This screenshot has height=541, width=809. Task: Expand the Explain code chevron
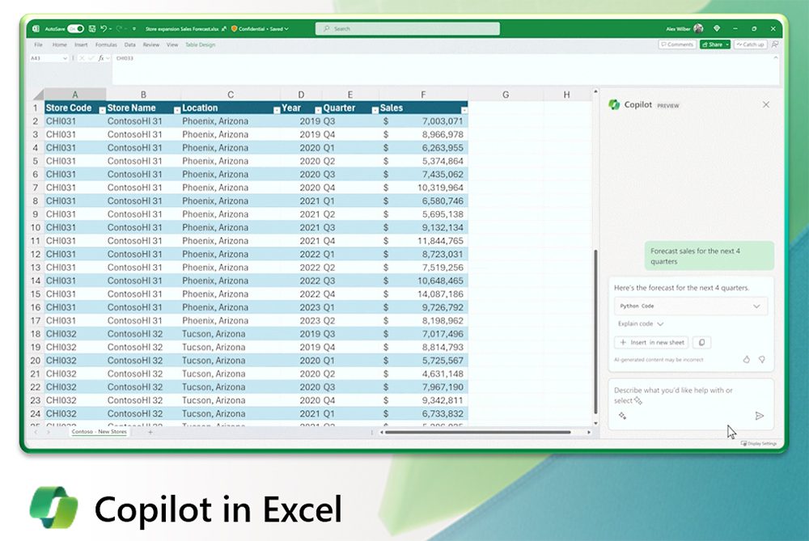coord(660,324)
